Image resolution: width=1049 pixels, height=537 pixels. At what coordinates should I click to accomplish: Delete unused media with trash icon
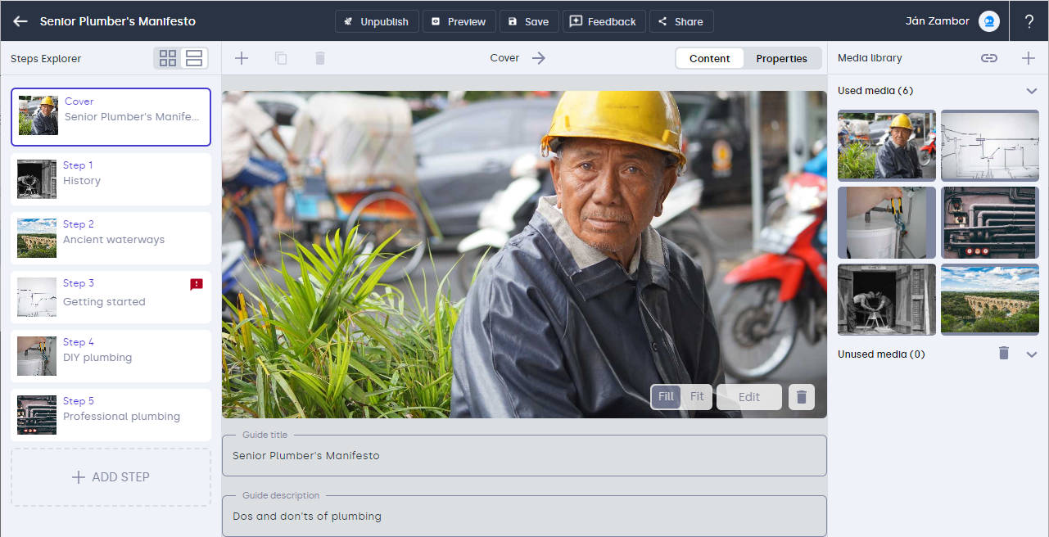pyautogui.click(x=1004, y=354)
